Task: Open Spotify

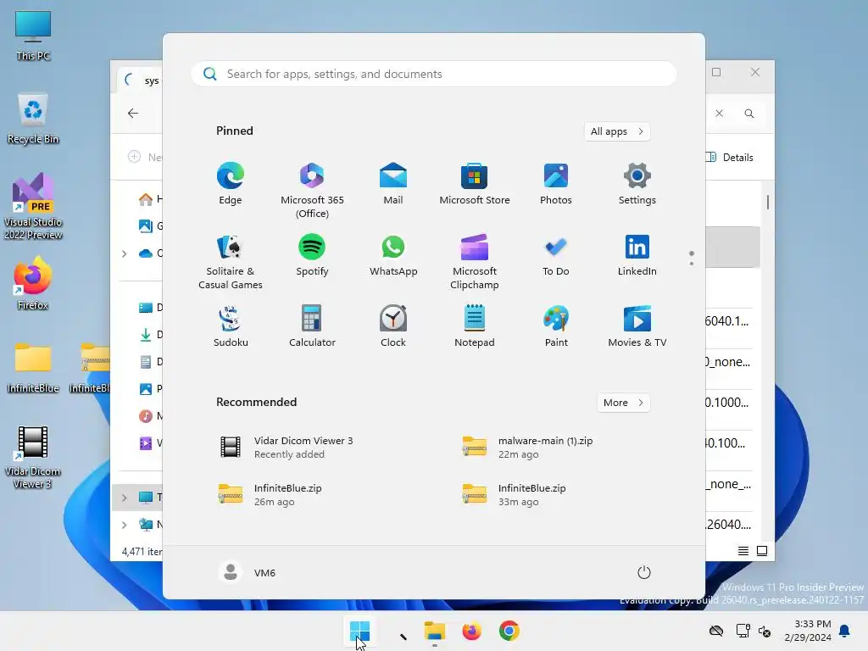Action: pyautogui.click(x=312, y=255)
